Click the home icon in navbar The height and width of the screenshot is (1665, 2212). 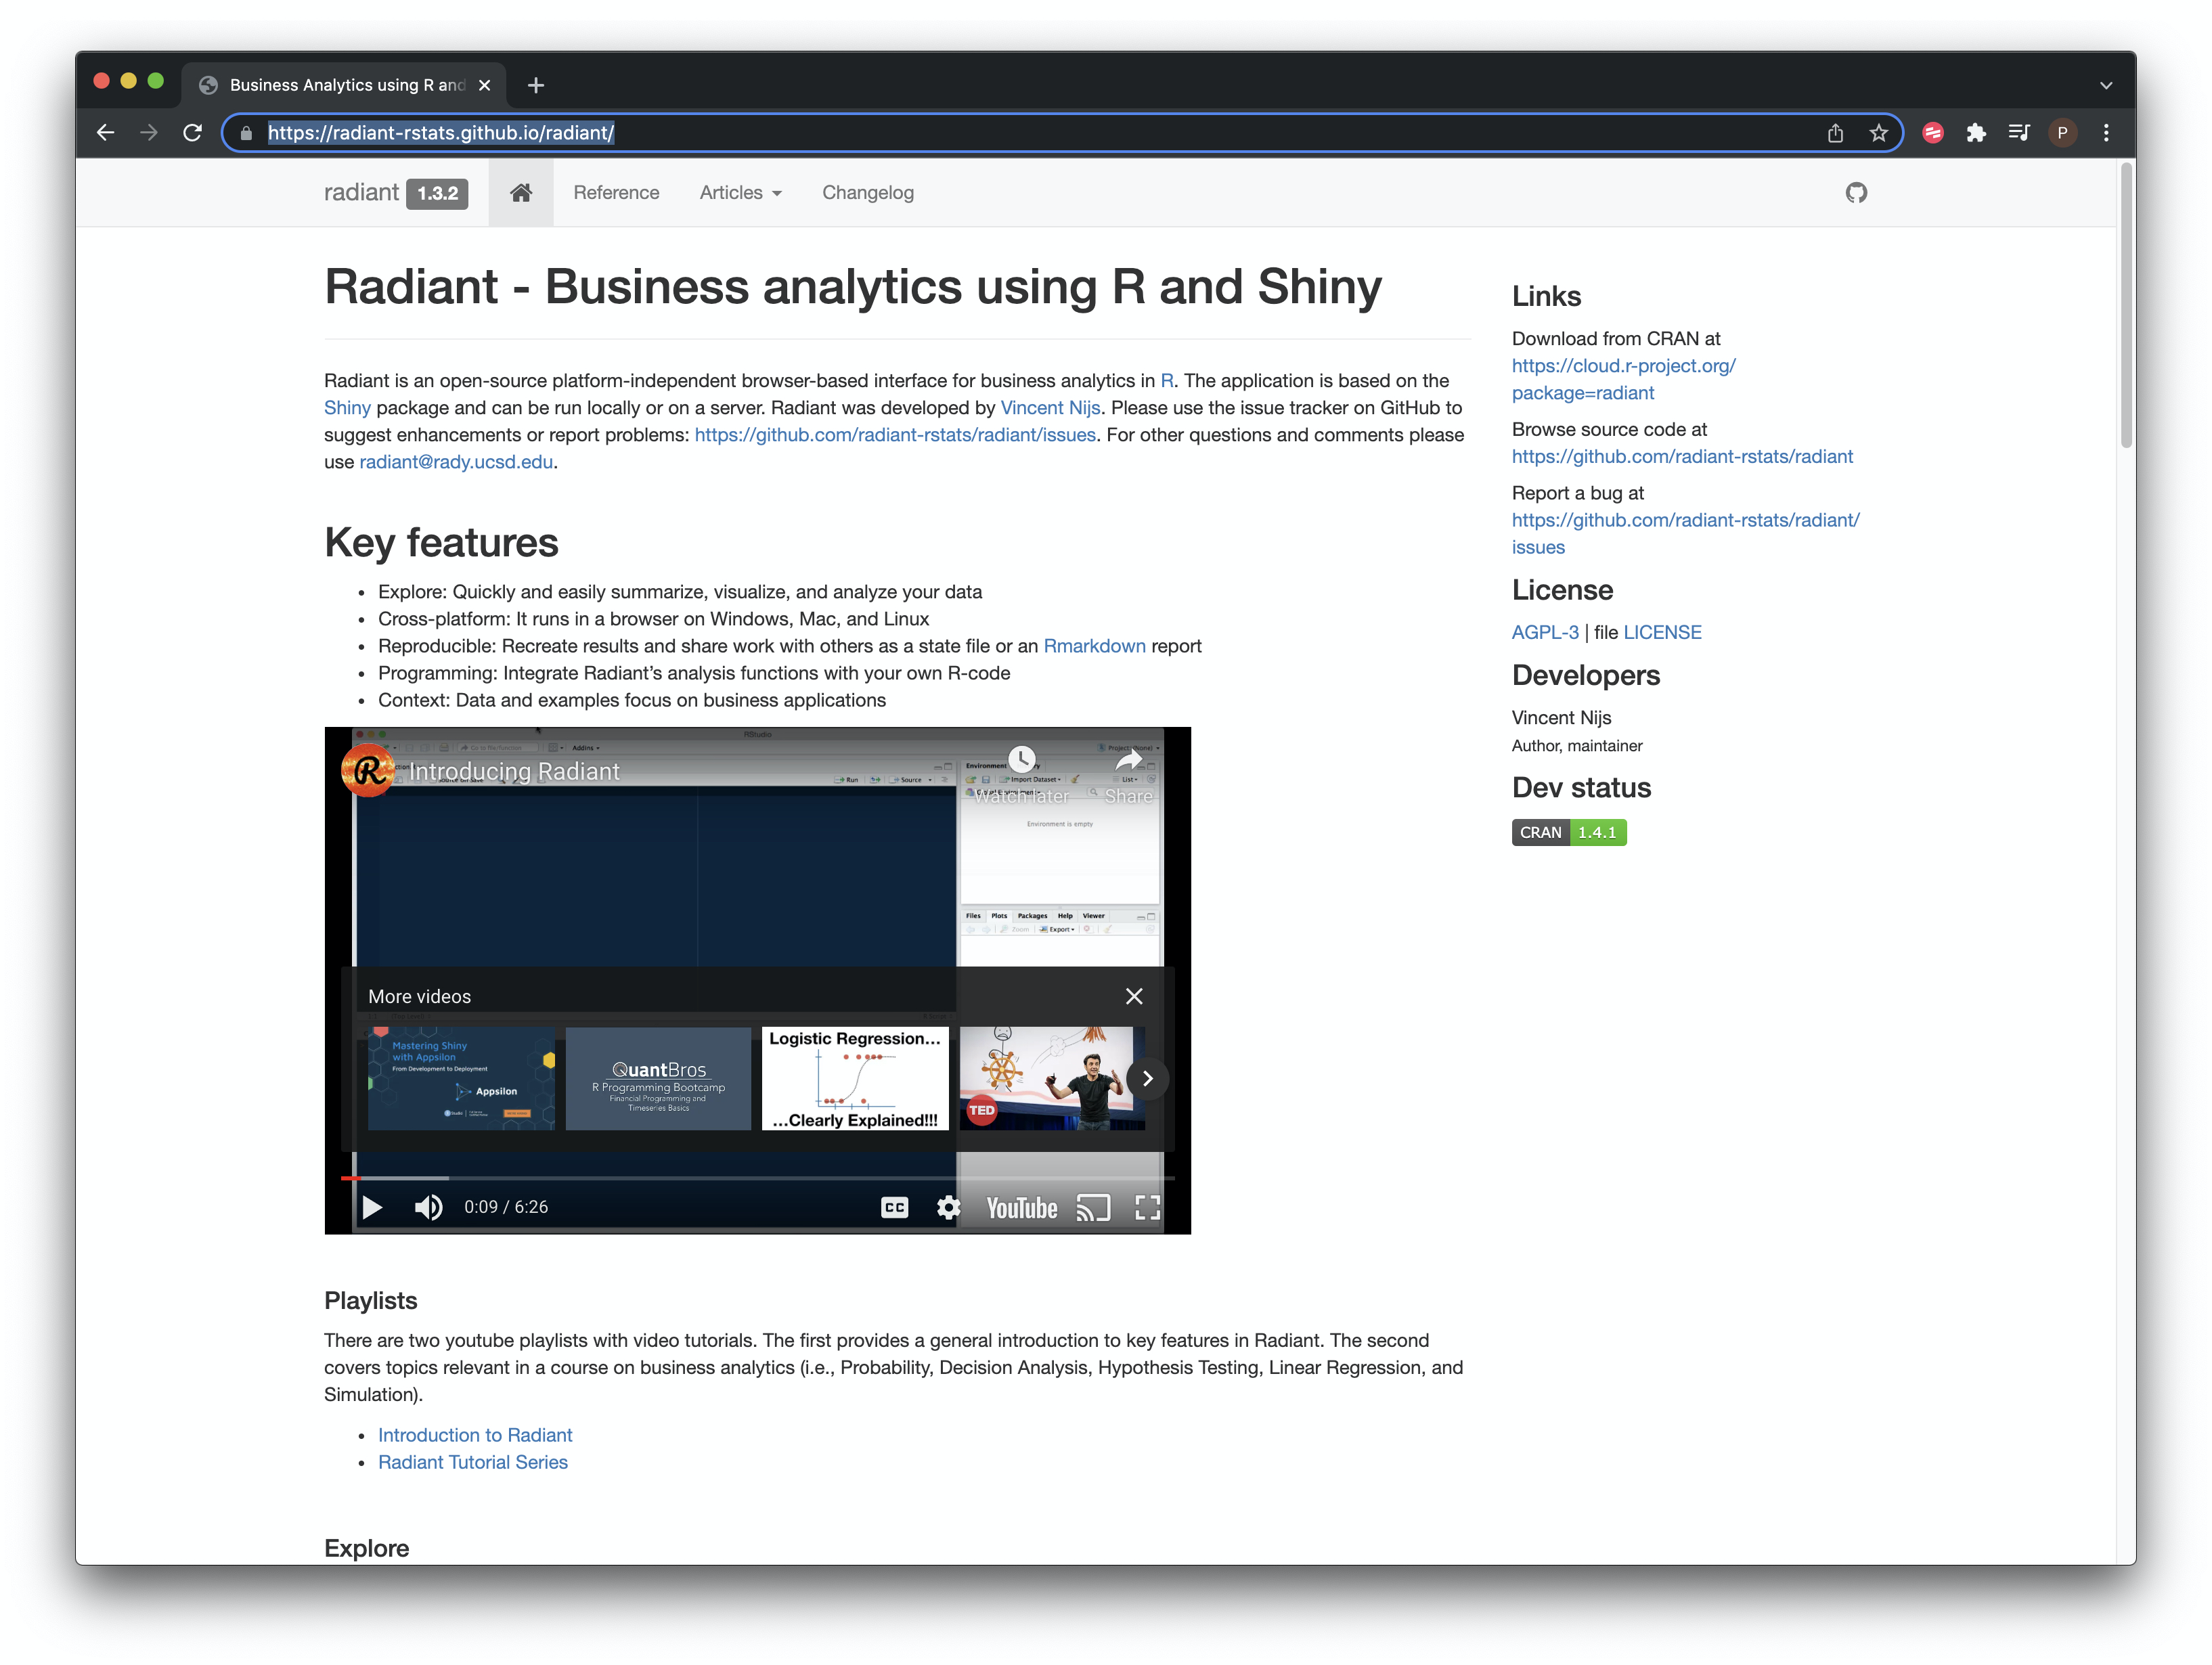click(x=520, y=193)
